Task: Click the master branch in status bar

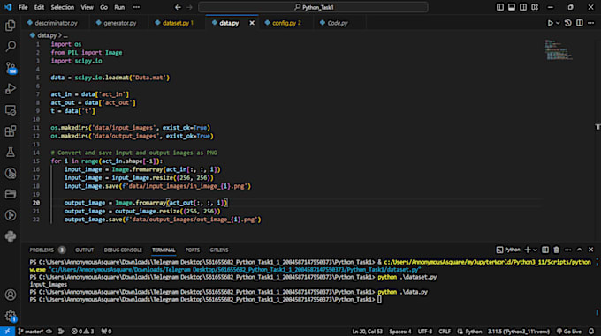Action: tap(31, 332)
